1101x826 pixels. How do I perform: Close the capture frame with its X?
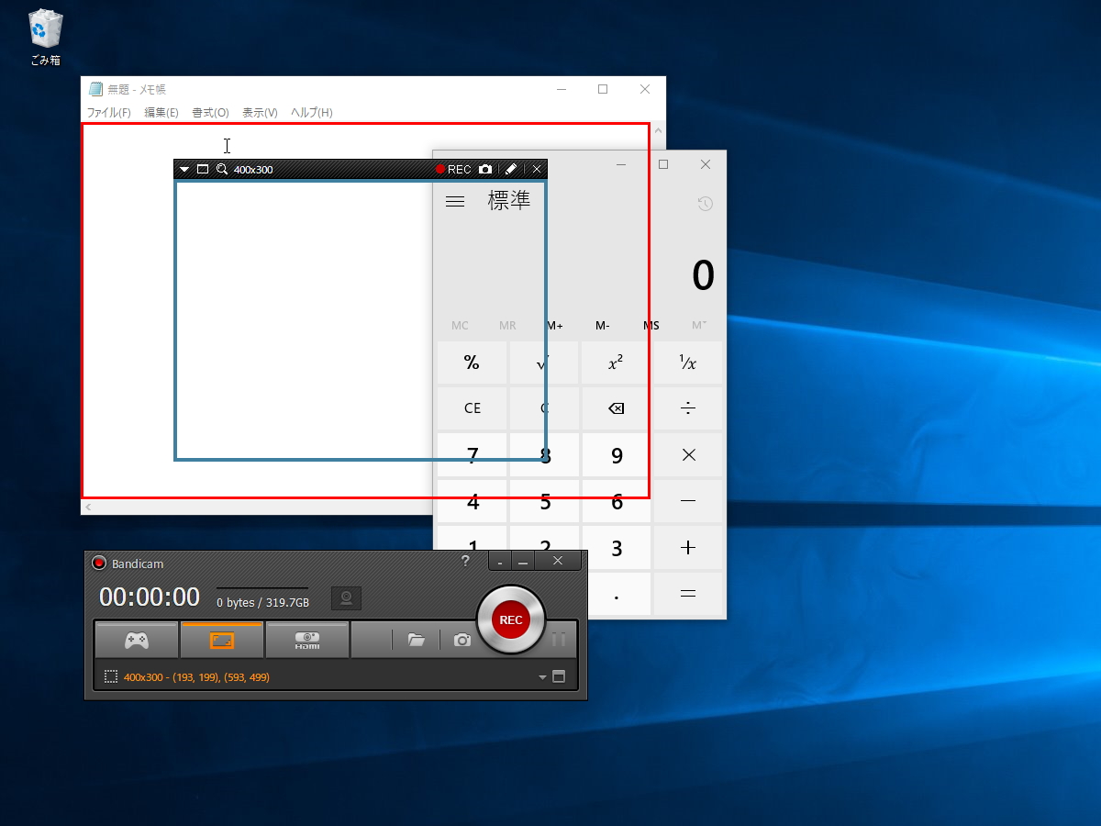(x=537, y=169)
